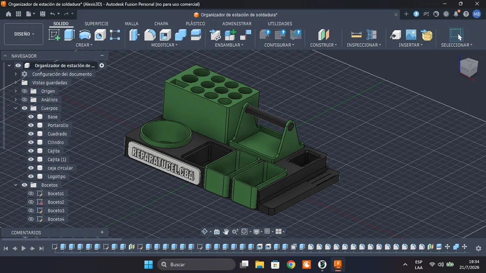Open the notifications bell
The width and height of the screenshot is (486, 273).
tap(456, 14)
